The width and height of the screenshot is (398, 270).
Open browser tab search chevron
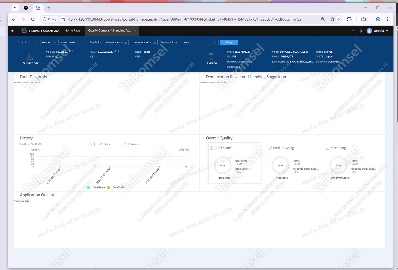coord(15,8)
